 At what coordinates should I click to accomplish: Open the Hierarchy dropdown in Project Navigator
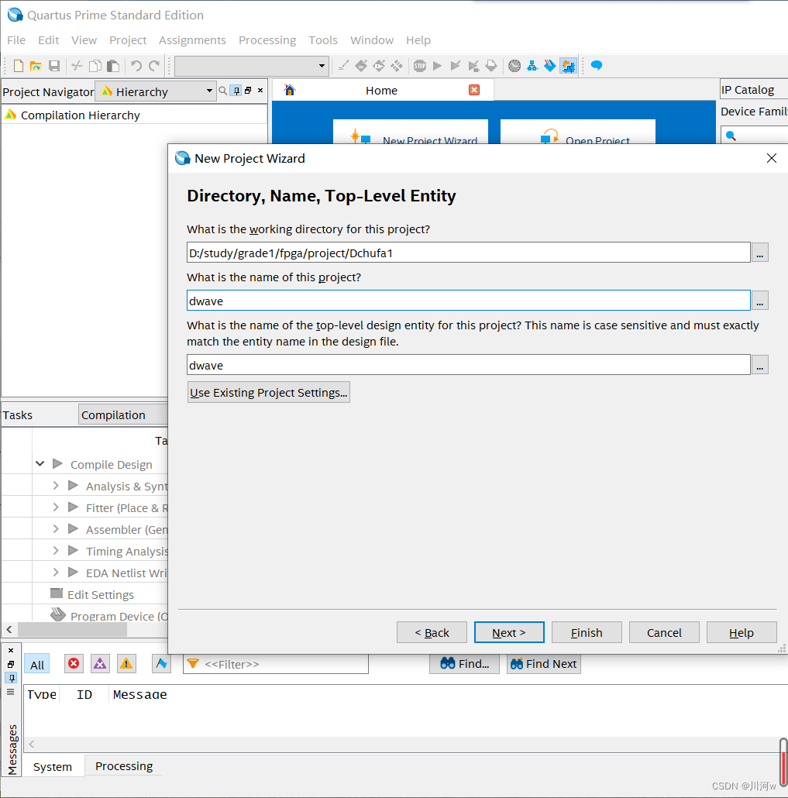(156, 91)
